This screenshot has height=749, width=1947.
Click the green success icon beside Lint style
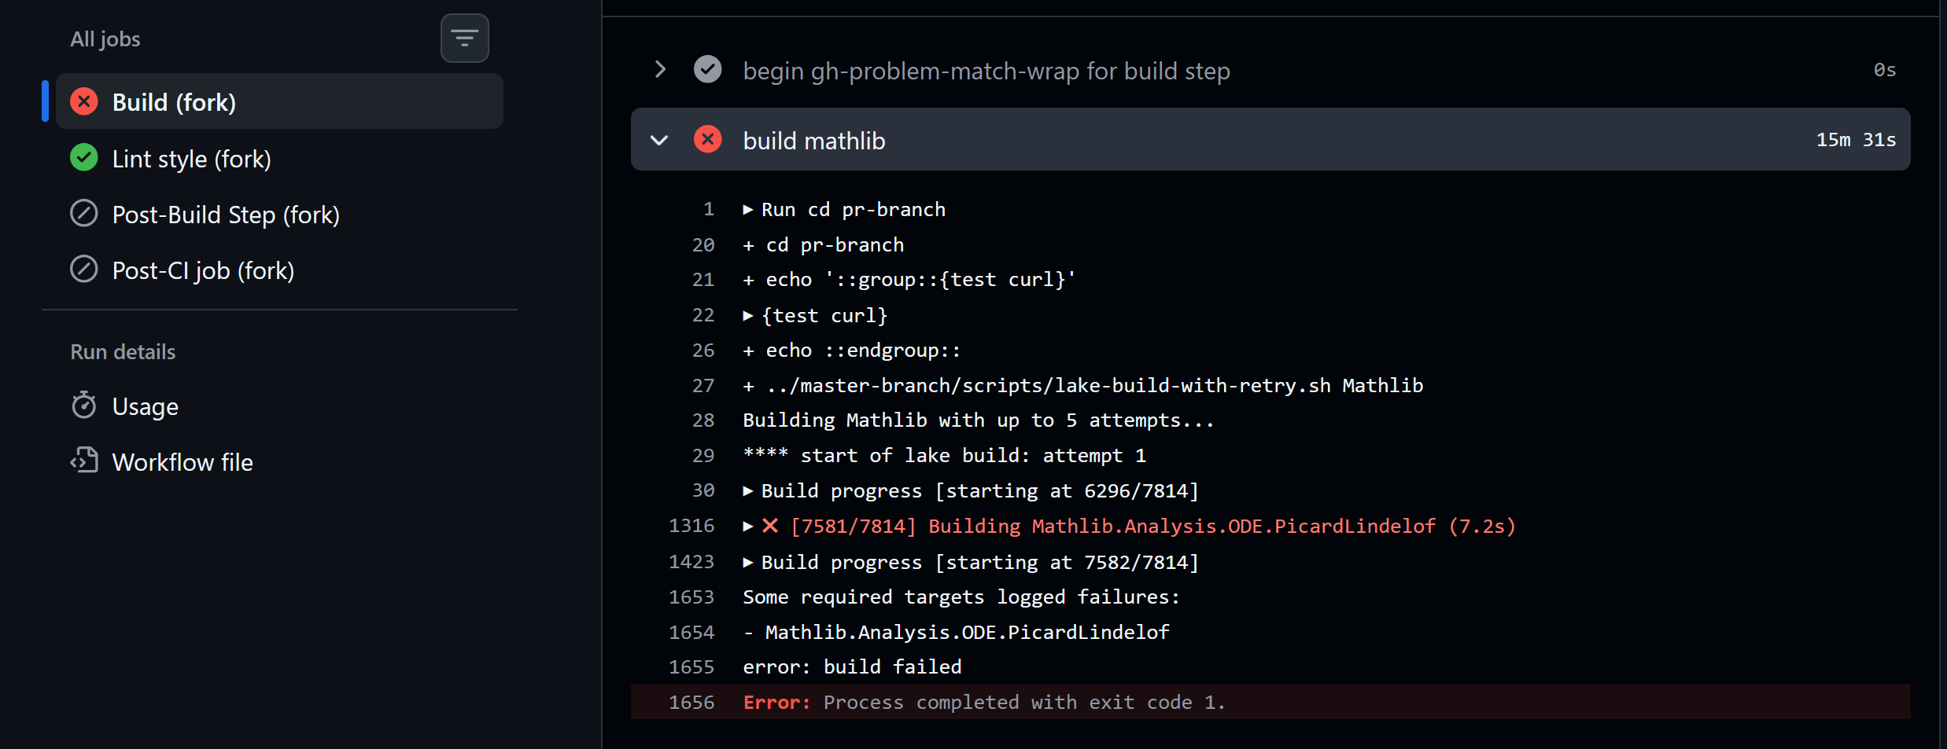pyautogui.click(x=84, y=158)
